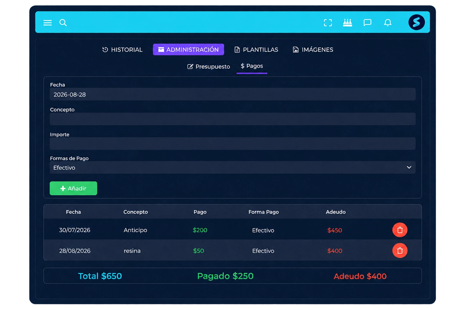This screenshot has width=465, height=310.
Task: Click the Adeudo $400 summary total
Action: click(x=360, y=276)
